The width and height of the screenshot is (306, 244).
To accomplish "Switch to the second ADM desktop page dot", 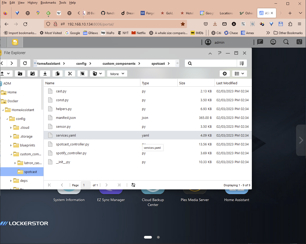I will point(158,237).
